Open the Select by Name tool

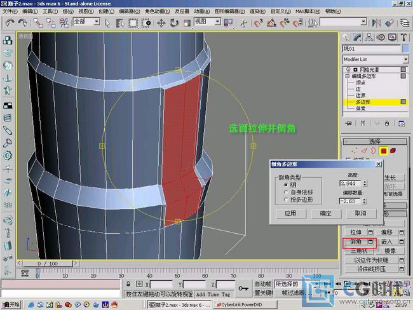(x=120, y=23)
